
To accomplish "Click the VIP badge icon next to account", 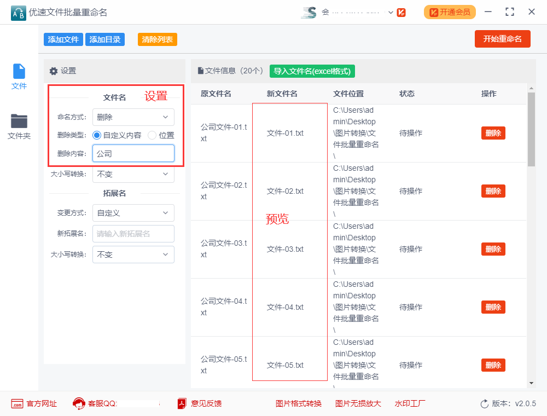I will (x=401, y=11).
